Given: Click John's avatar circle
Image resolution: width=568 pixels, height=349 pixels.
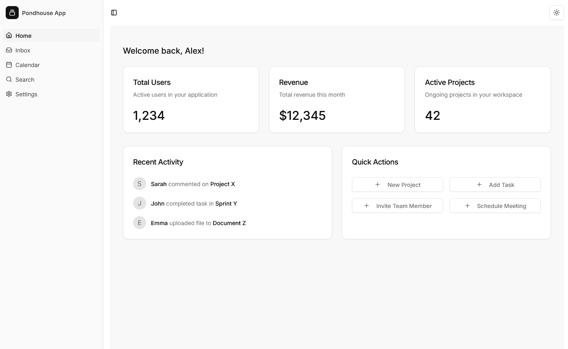Looking at the screenshot, I should [140, 203].
